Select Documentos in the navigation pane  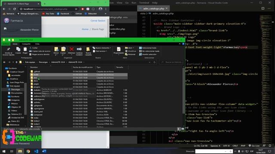coord(17,93)
